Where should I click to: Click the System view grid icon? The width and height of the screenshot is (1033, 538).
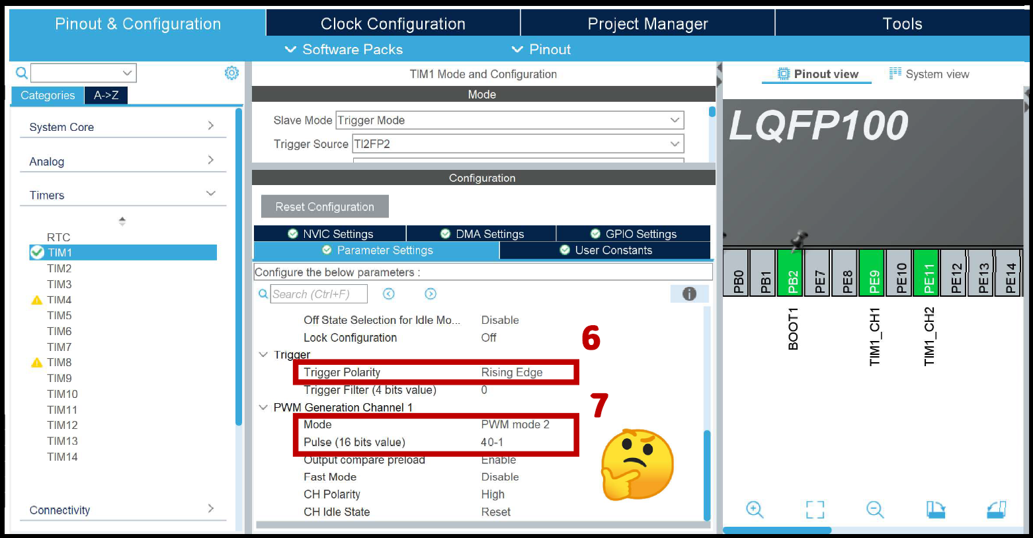click(895, 73)
